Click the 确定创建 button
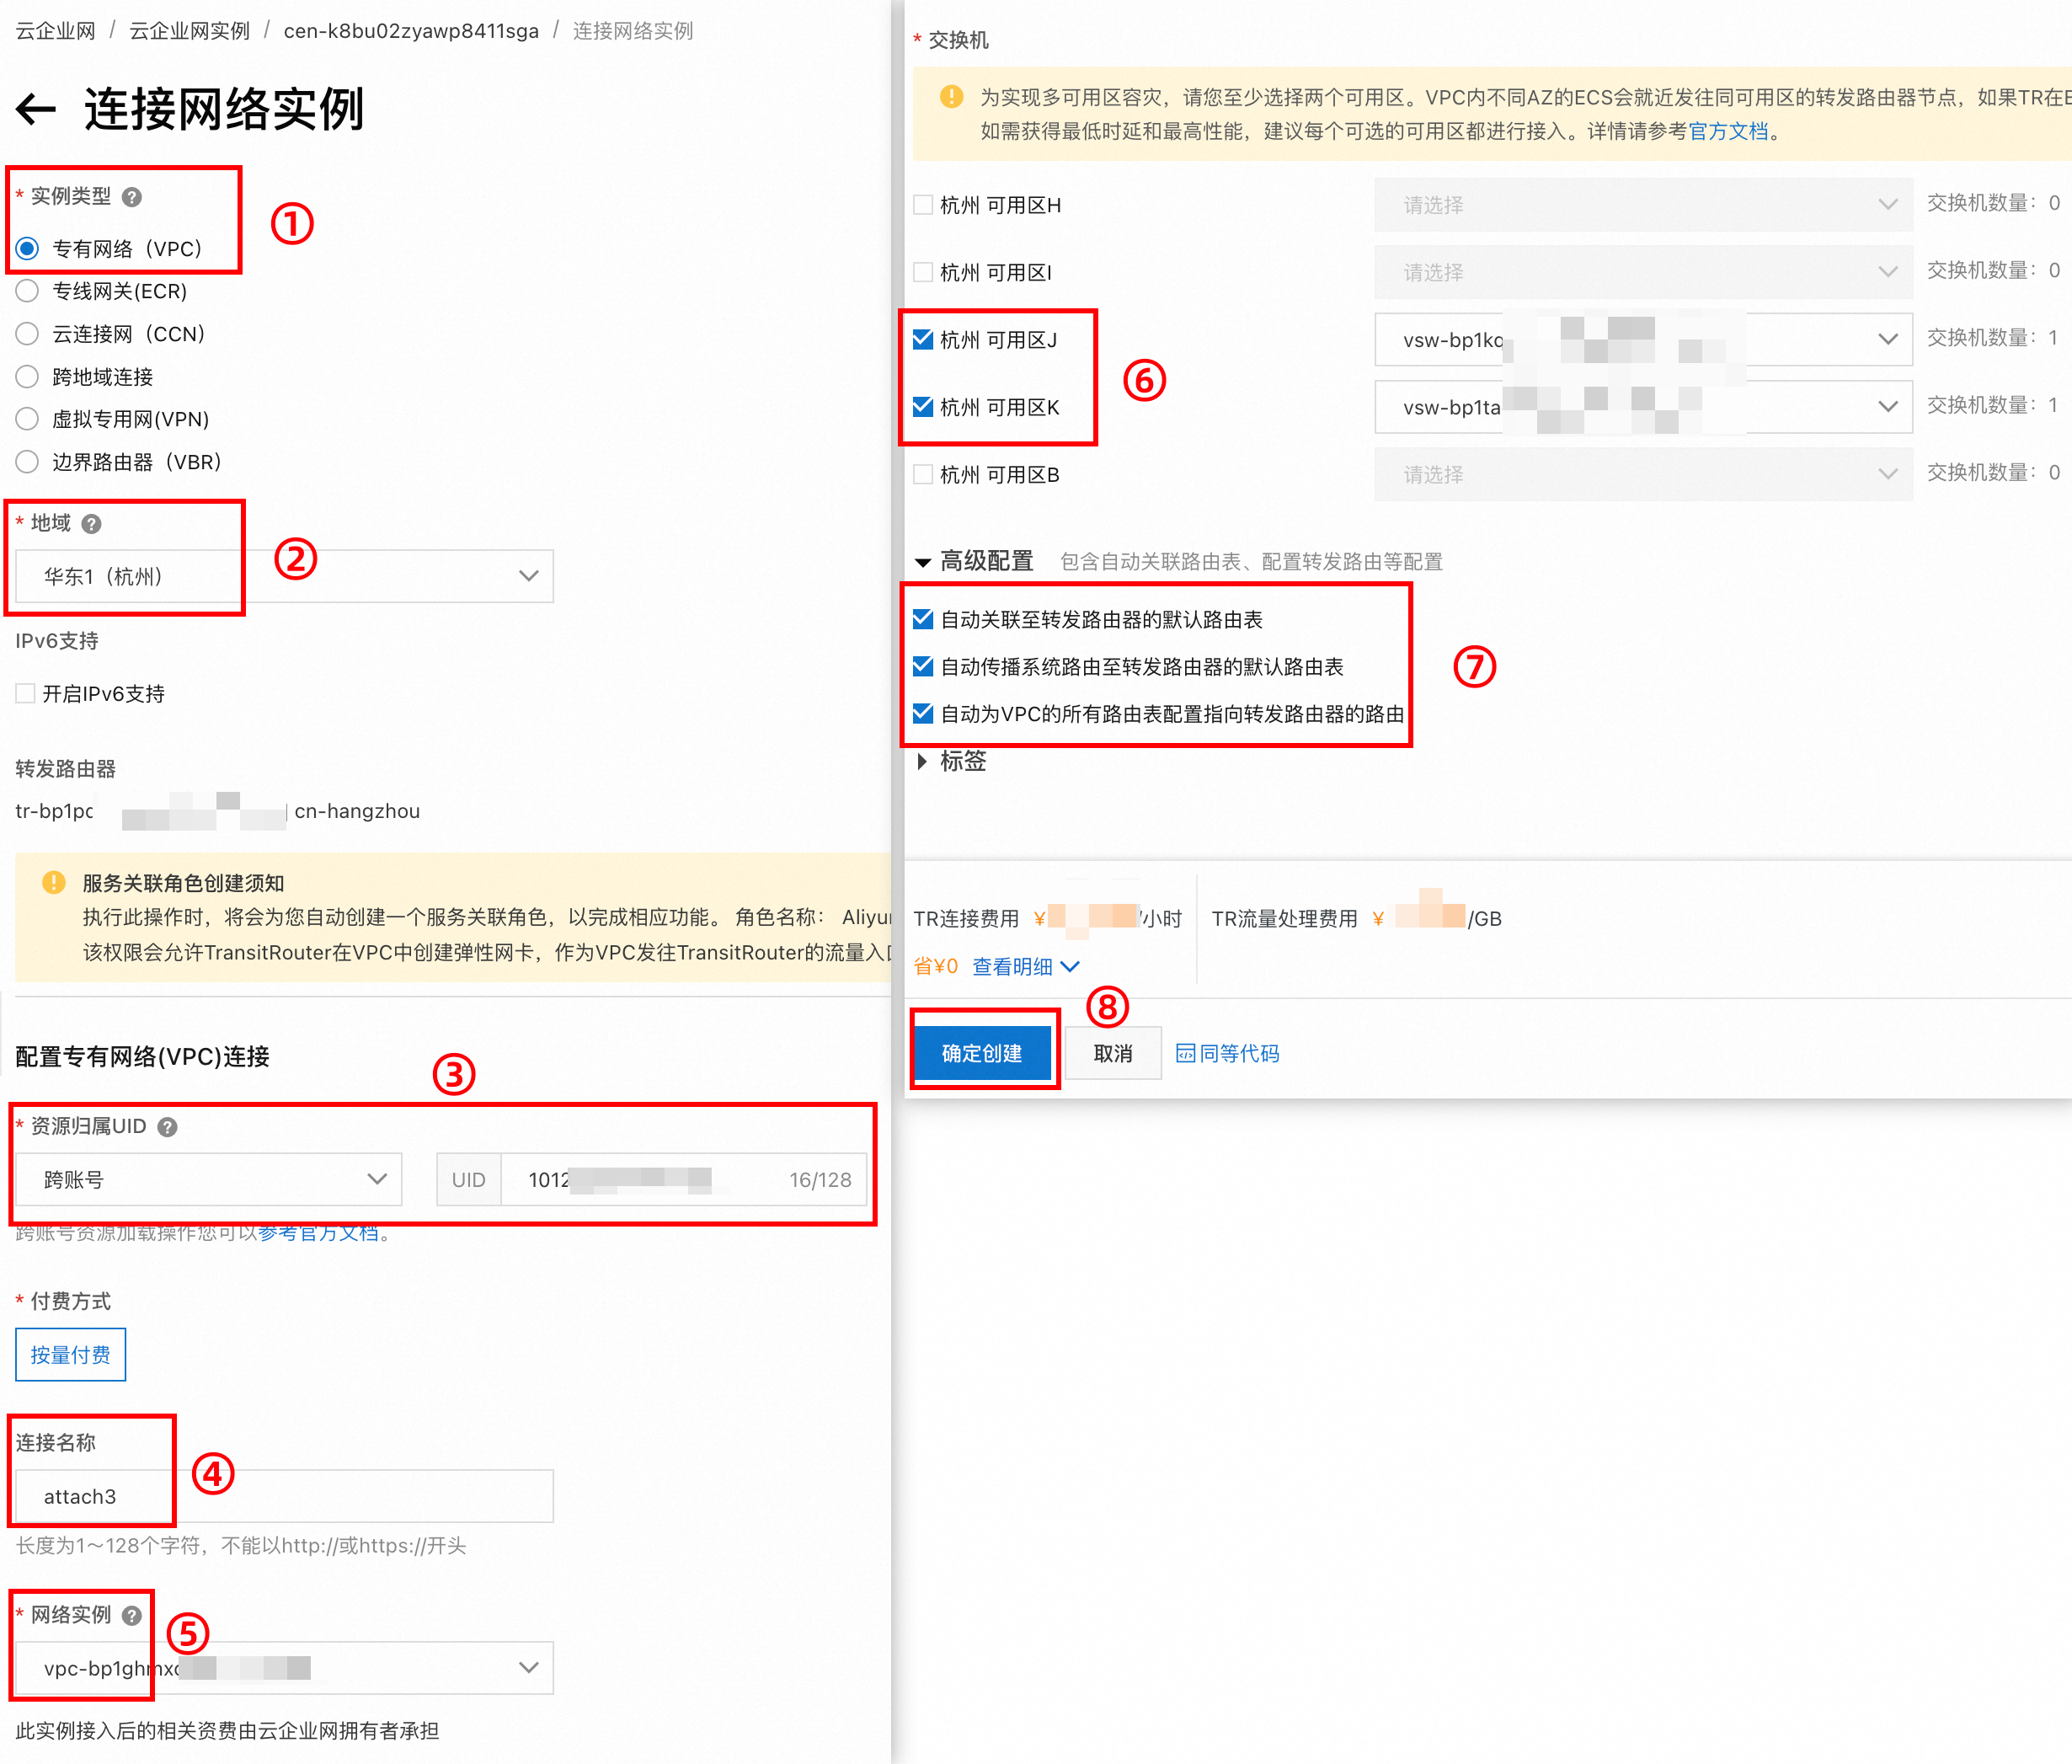 [x=981, y=1053]
